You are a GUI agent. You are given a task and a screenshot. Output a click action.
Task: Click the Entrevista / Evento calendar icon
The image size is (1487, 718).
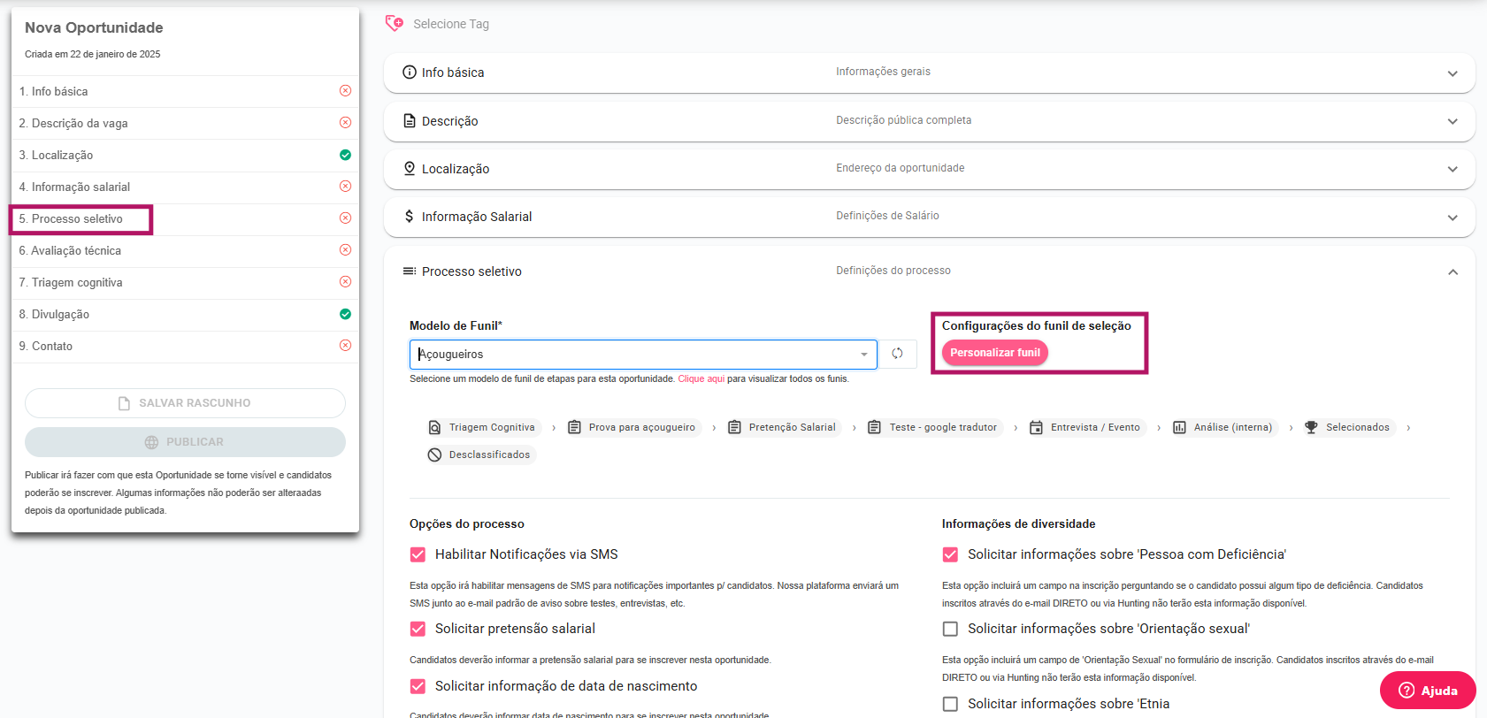[1036, 428]
